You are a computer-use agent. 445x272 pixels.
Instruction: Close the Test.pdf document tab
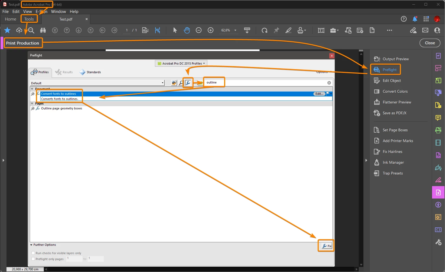pos(87,19)
